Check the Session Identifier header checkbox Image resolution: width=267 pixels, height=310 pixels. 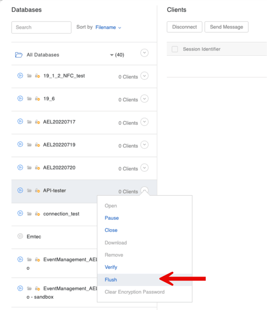tap(175, 49)
